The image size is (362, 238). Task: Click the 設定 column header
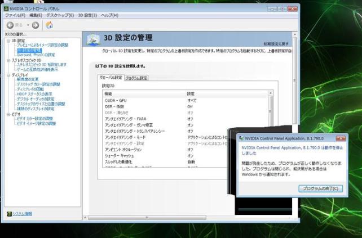point(191,94)
